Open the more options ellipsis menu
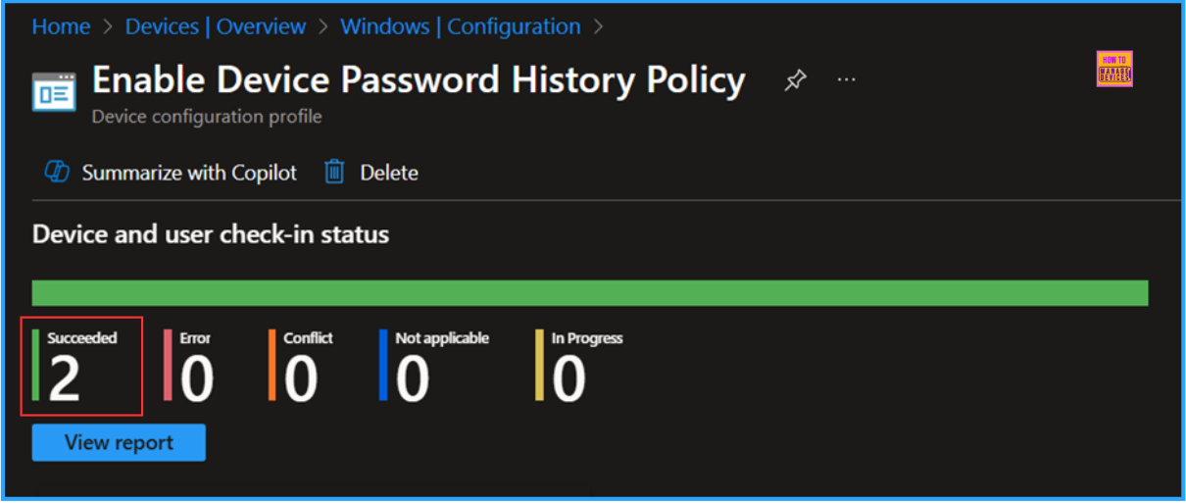Viewport: 1186px width, 503px height. [x=846, y=80]
